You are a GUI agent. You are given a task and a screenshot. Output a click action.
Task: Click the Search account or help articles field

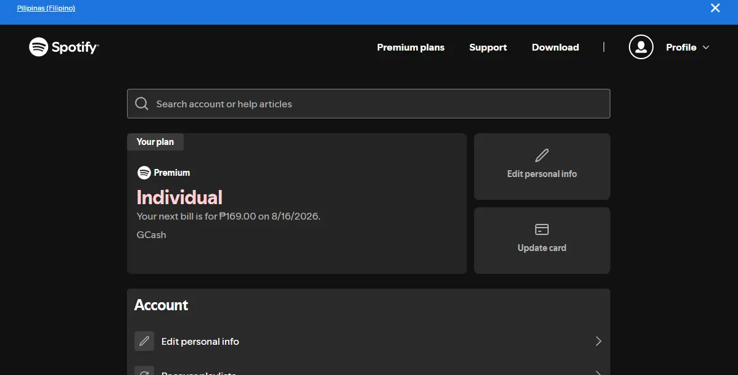click(369, 104)
